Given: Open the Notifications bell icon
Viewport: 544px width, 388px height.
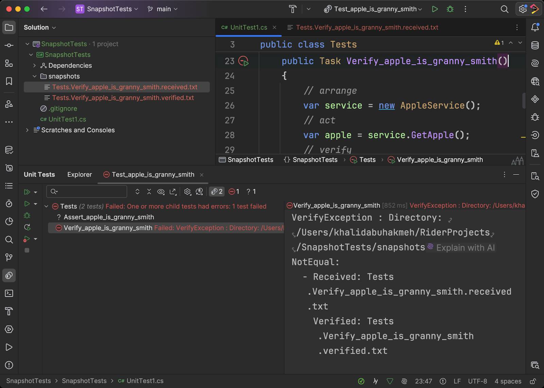Looking at the screenshot, I should click(535, 27).
